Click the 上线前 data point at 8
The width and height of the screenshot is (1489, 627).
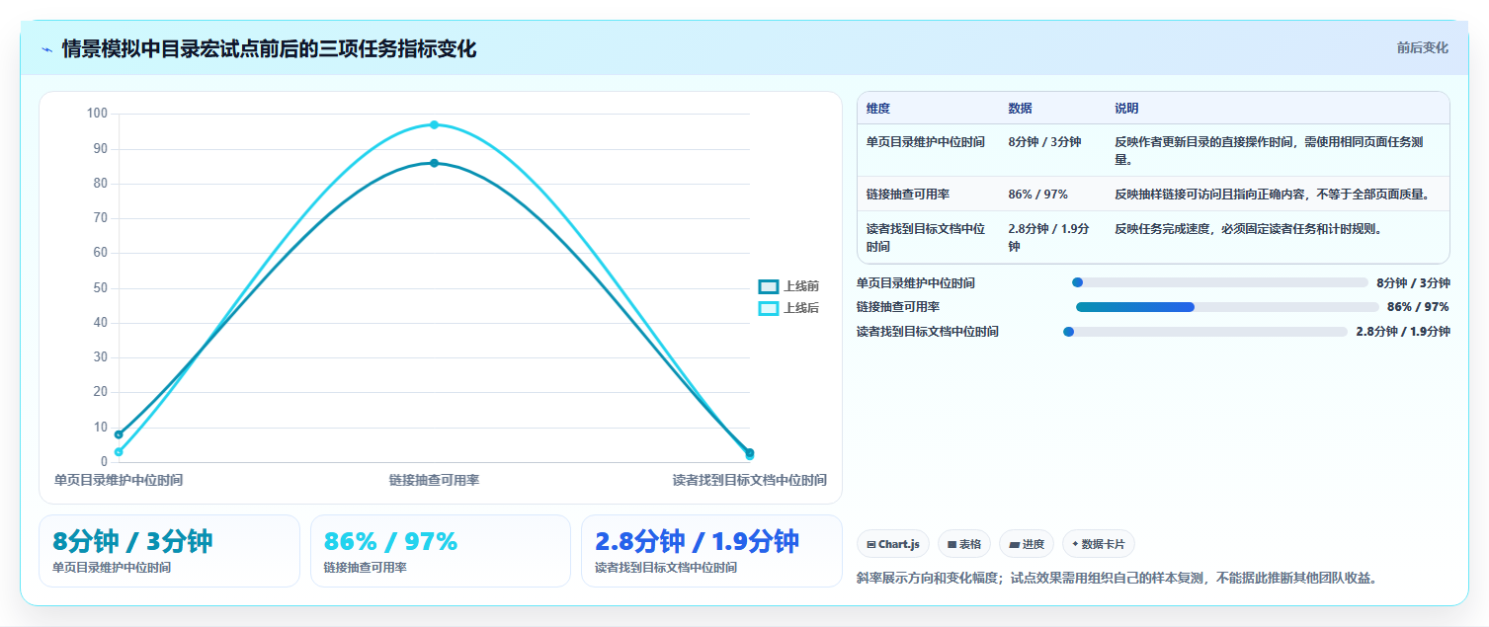pos(119,434)
